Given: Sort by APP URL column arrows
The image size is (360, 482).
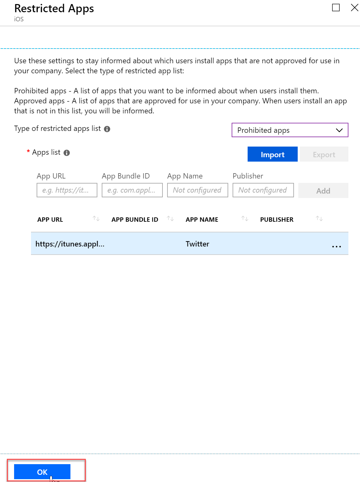Looking at the screenshot, I should (x=96, y=219).
